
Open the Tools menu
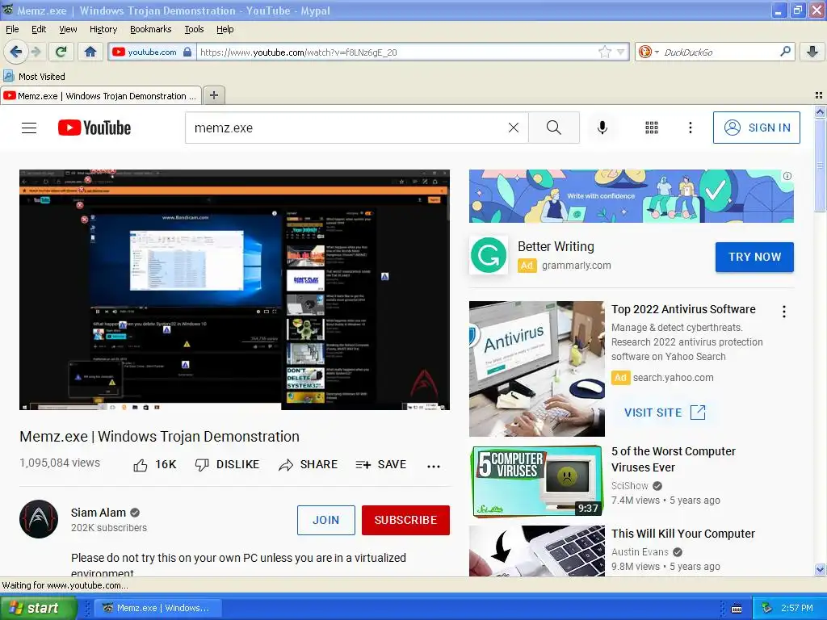194,30
